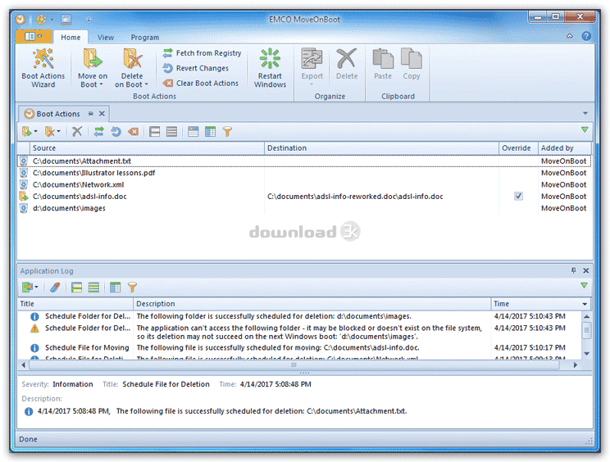Pin the Boot Actions tab

(91, 114)
